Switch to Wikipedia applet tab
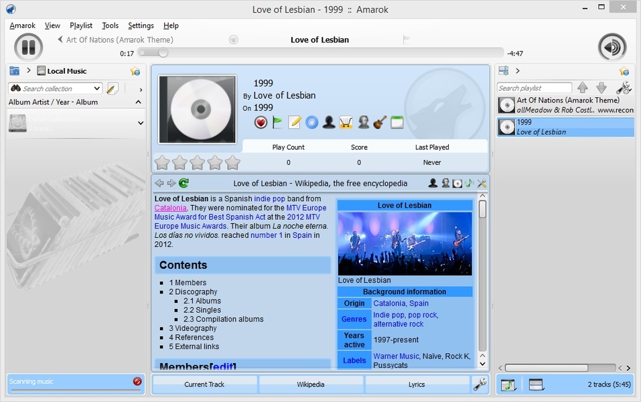 pos(311,385)
